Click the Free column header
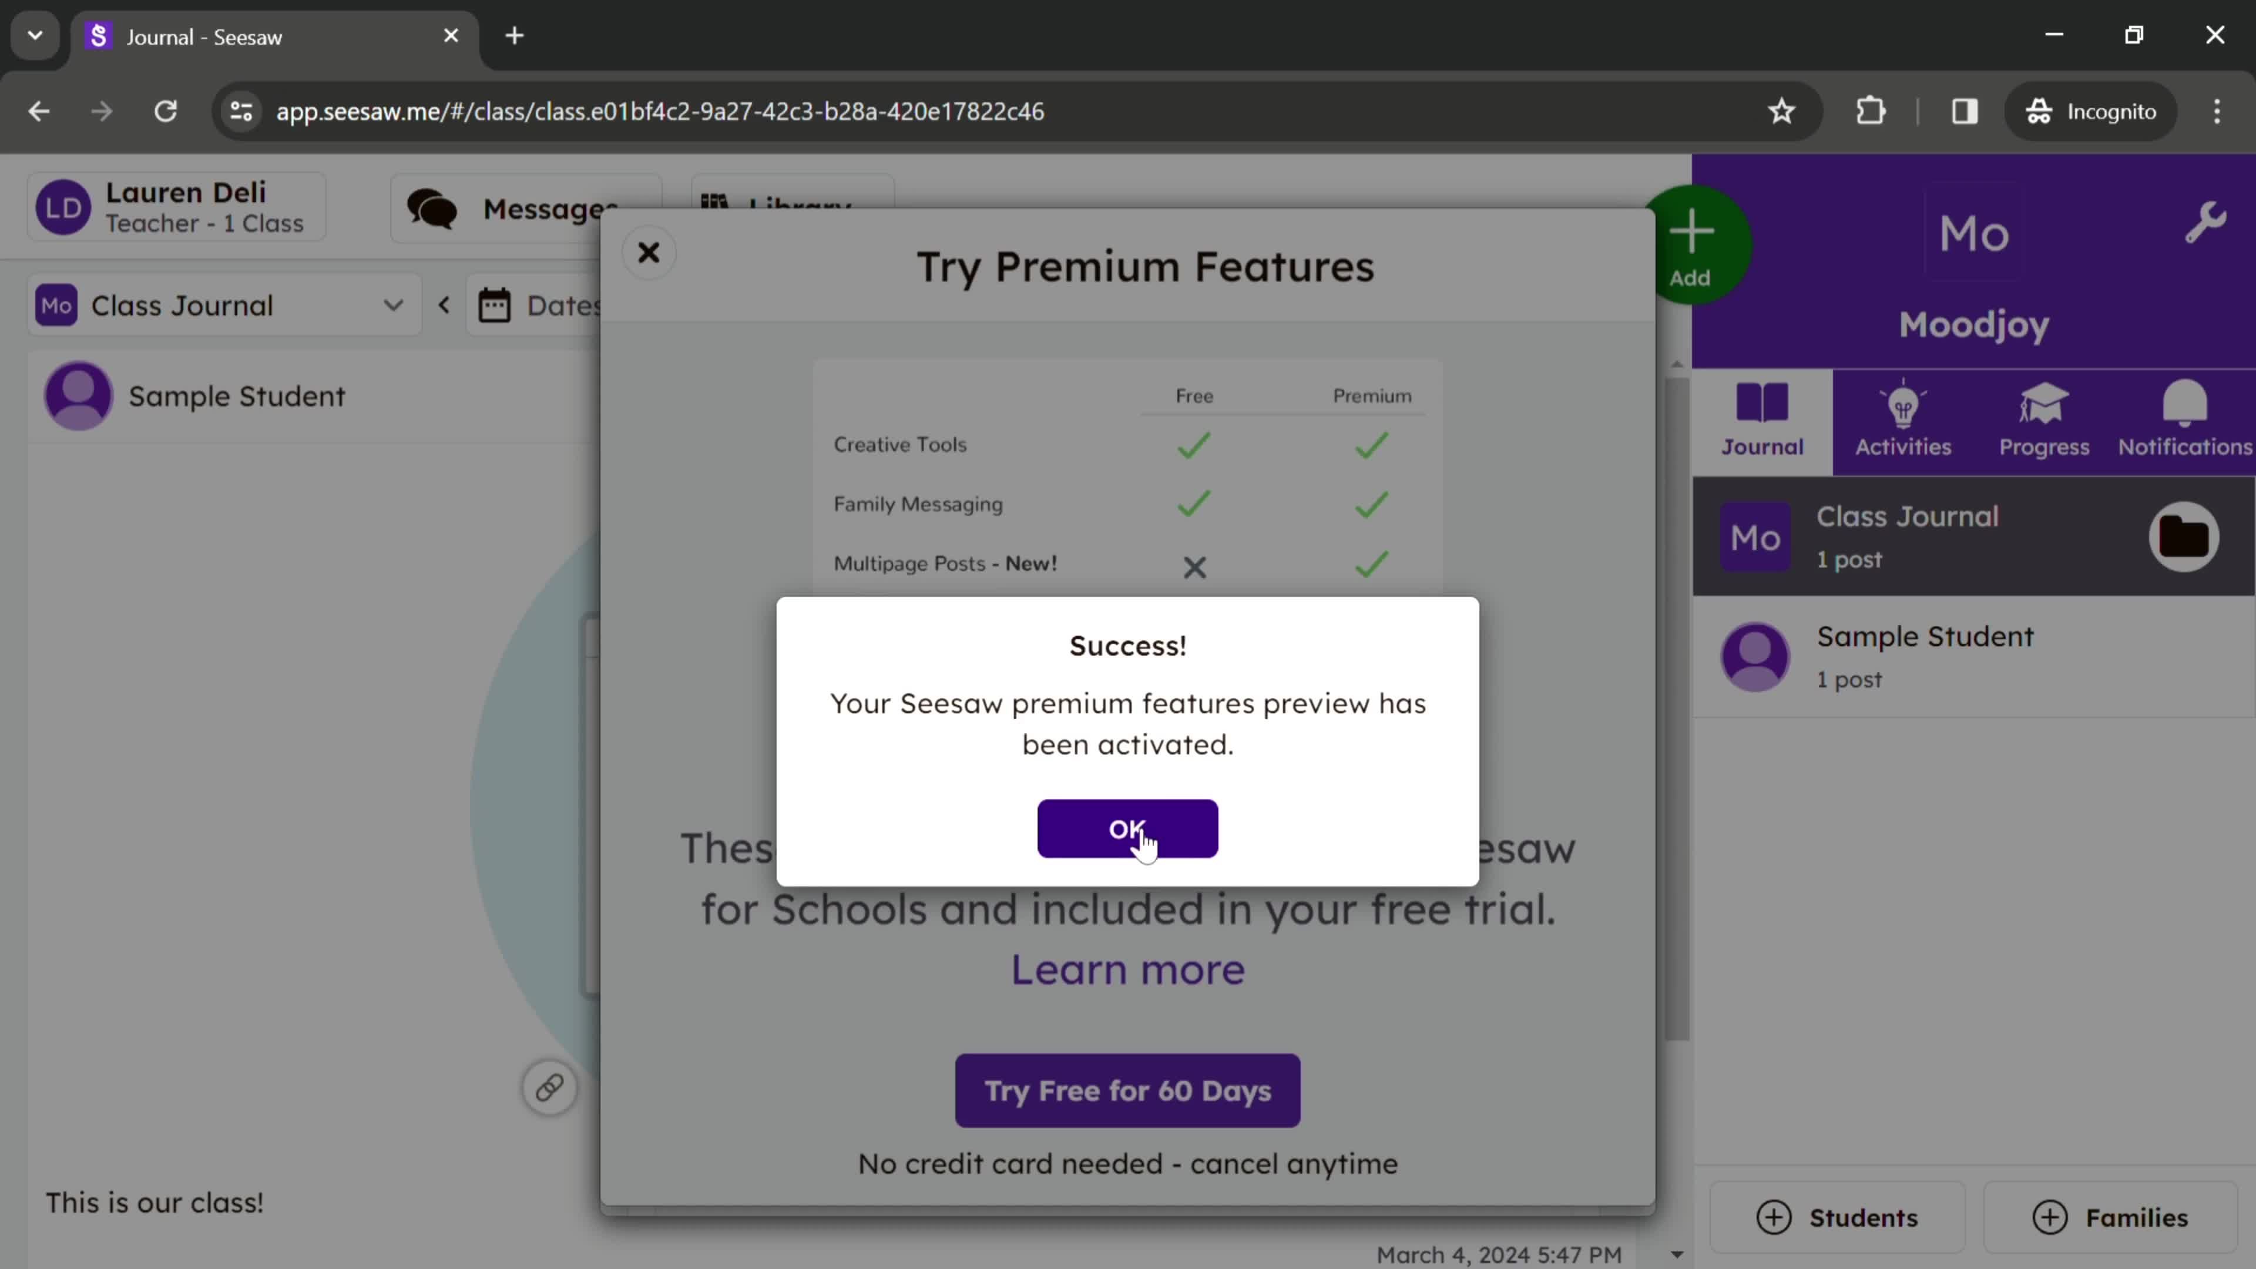This screenshot has width=2256, height=1269. click(x=1194, y=396)
